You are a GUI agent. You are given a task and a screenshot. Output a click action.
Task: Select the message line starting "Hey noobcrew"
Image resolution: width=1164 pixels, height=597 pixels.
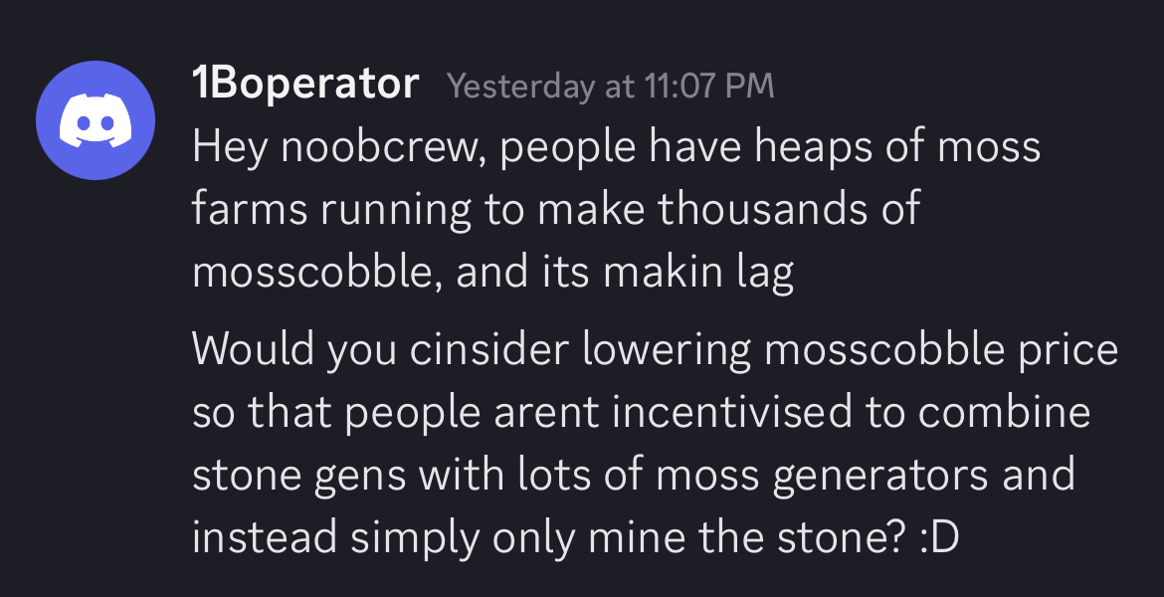(x=616, y=146)
